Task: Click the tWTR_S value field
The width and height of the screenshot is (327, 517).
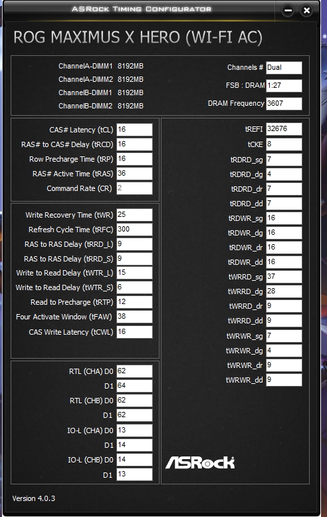Action: coord(134,287)
